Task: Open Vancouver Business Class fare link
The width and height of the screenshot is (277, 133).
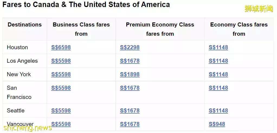Action: click(x=61, y=124)
